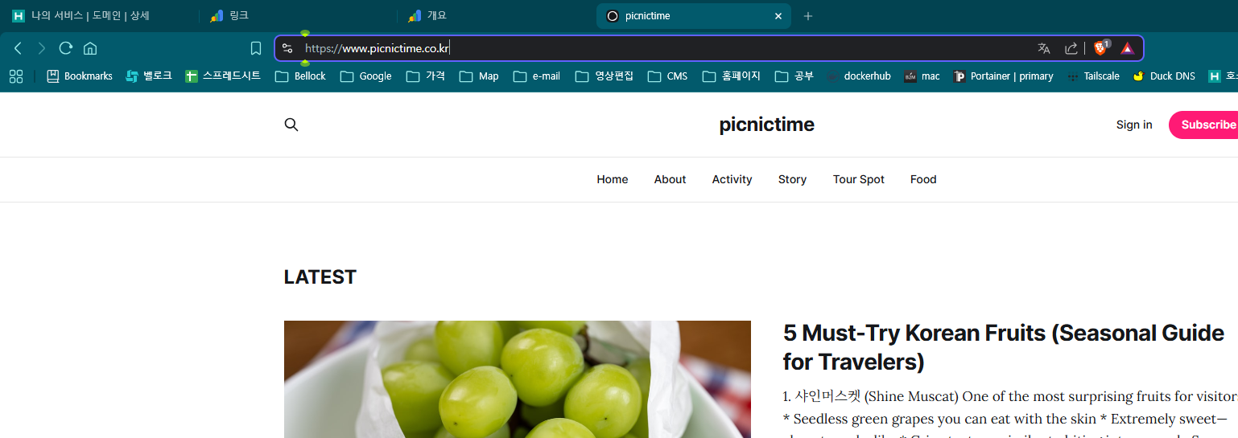
Task: Go to browser home page
Action: pyautogui.click(x=90, y=48)
